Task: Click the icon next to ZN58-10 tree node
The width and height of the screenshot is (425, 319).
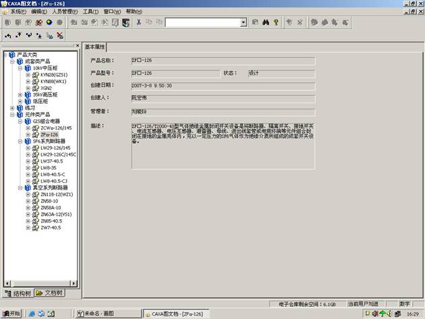Action: tap(35, 200)
